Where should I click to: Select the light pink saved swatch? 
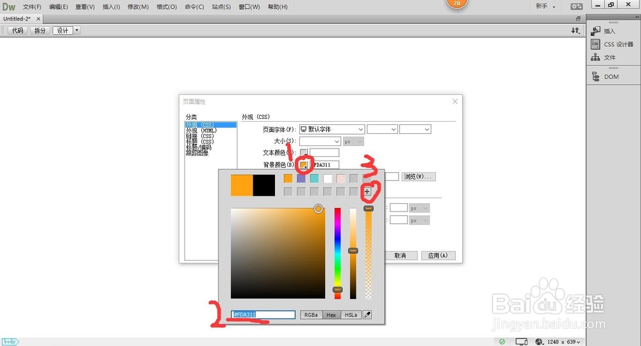point(340,178)
